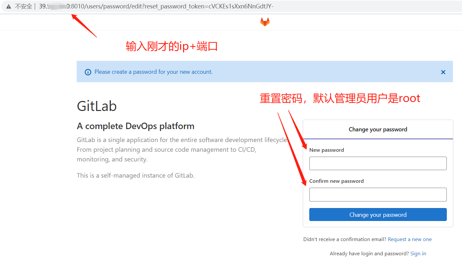Click the info circle icon in blue banner
The image size is (462, 275).
[88, 72]
